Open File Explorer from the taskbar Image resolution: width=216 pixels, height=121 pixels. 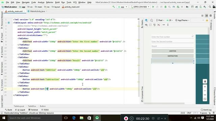coord(82,118)
